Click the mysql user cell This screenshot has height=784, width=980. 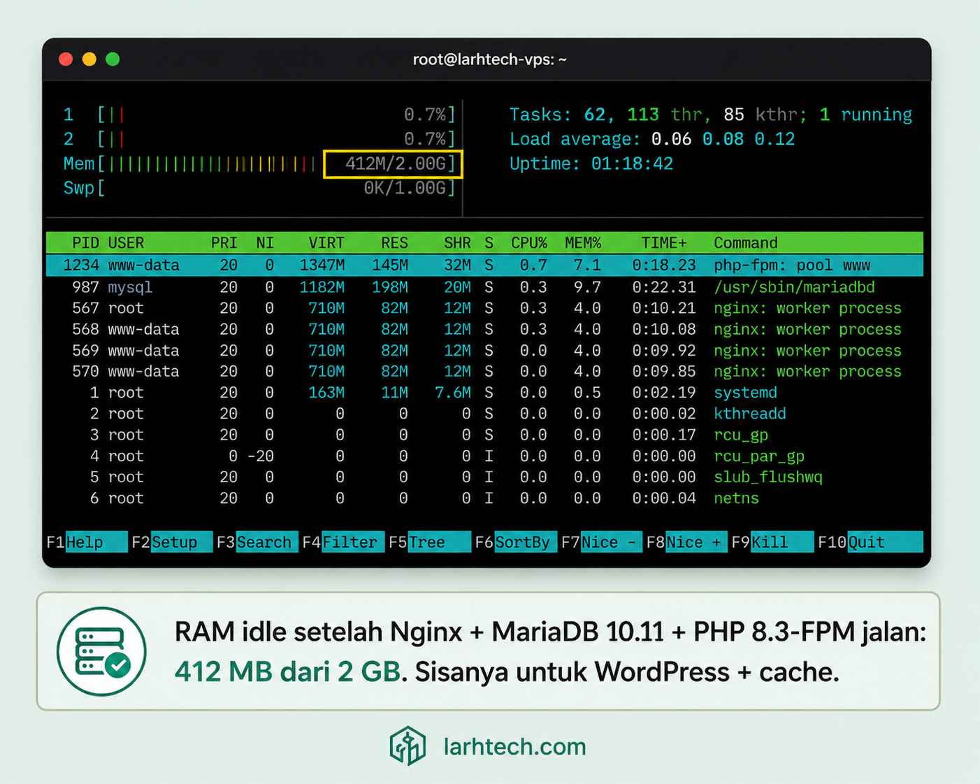130,287
